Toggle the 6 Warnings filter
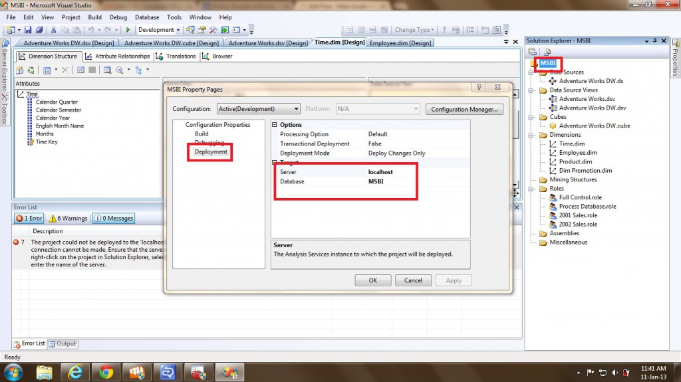Screen dimensions: 681x382 click(68, 218)
